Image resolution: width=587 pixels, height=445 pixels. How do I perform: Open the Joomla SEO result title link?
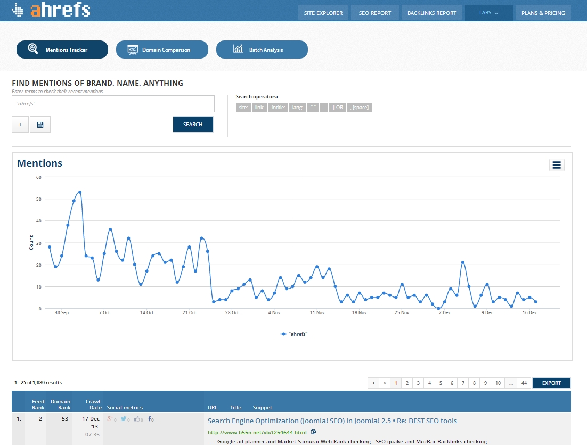point(332,421)
